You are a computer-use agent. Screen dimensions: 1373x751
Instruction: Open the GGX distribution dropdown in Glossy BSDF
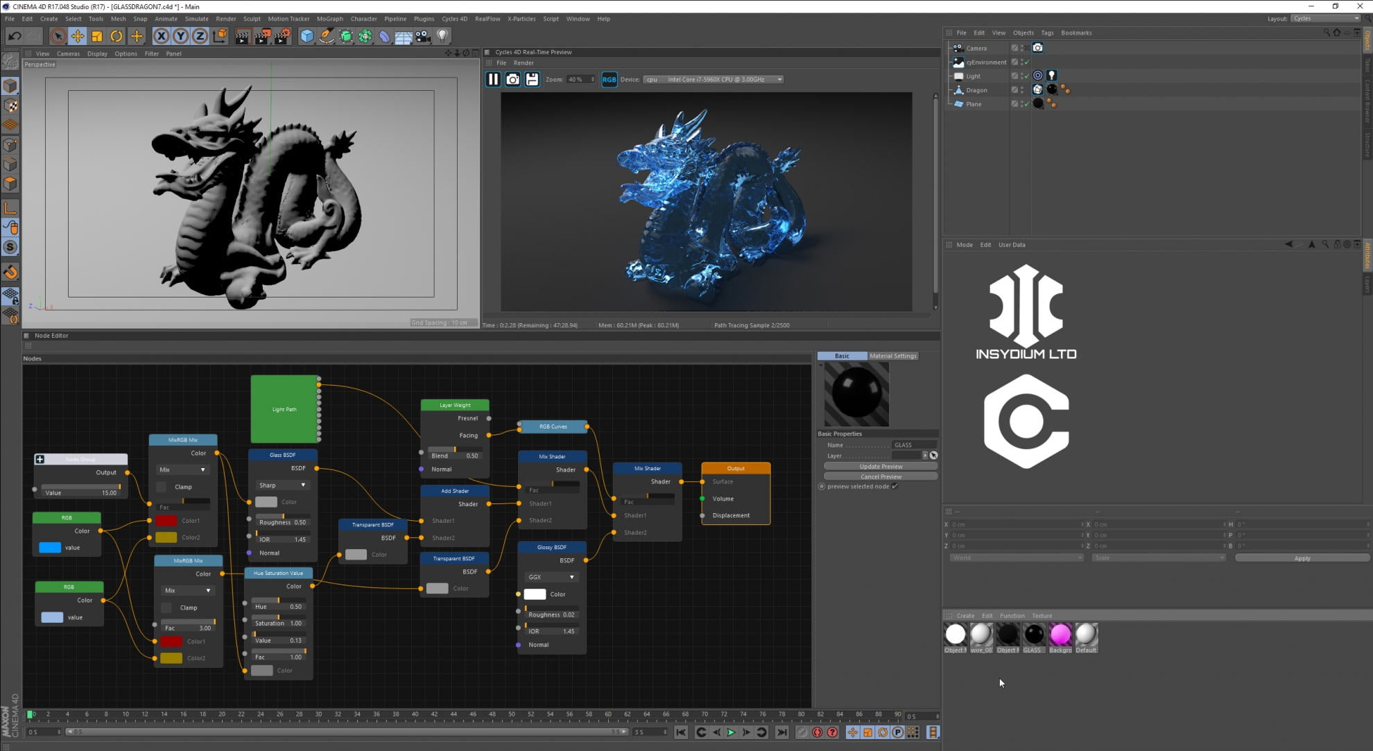coord(551,577)
